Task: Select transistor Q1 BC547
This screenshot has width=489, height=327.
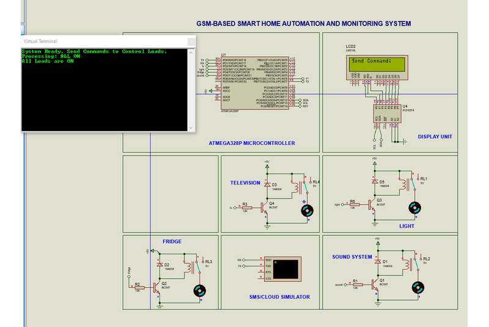Action: point(375,284)
